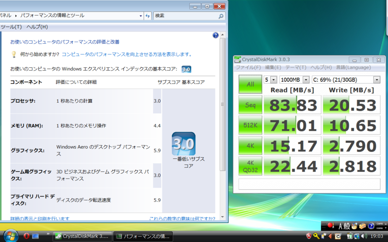Open the link on improving computer performance

(x=127, y=54)
